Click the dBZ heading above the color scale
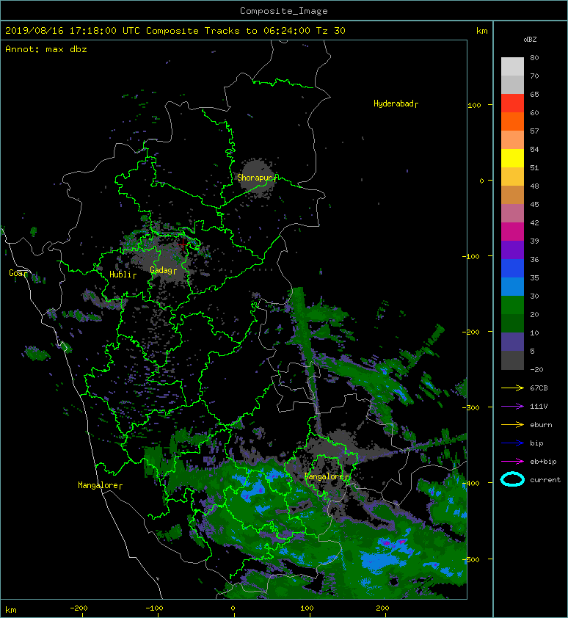568x618 pixels. click(x=530, y=40)
